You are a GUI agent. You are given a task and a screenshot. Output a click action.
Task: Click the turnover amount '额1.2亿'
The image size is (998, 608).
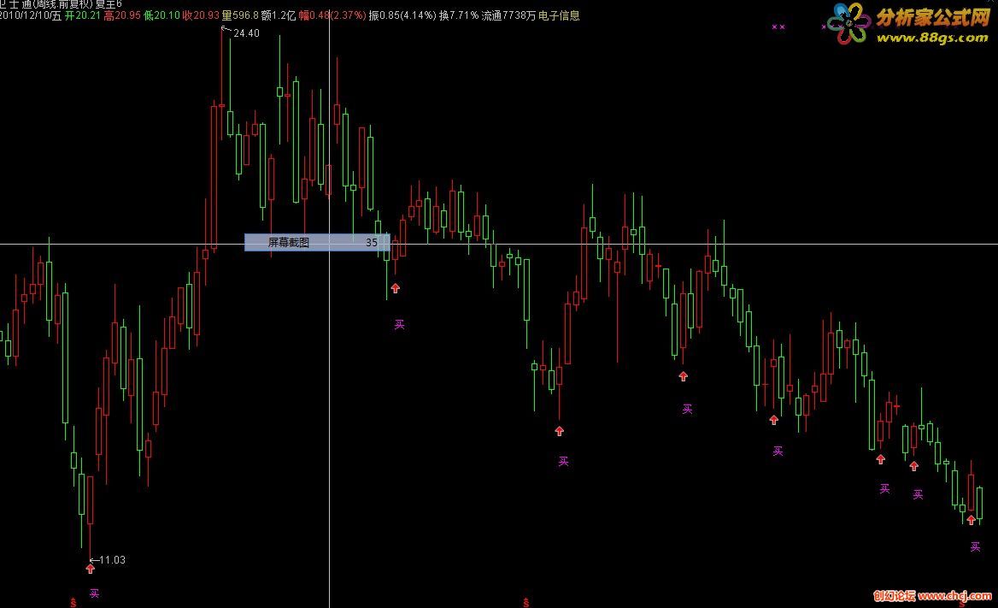[279, 15]
